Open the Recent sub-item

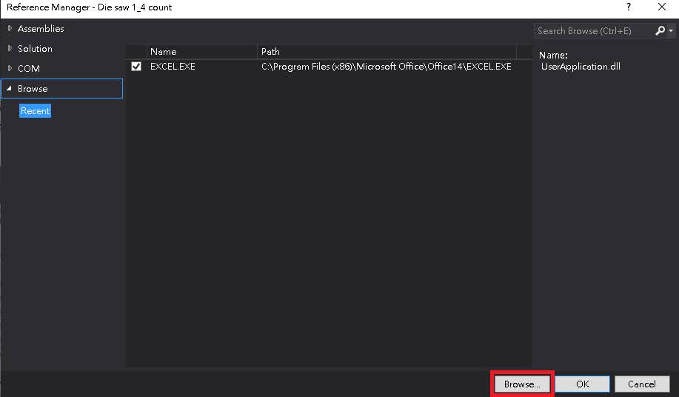click(x=35, y=111)
